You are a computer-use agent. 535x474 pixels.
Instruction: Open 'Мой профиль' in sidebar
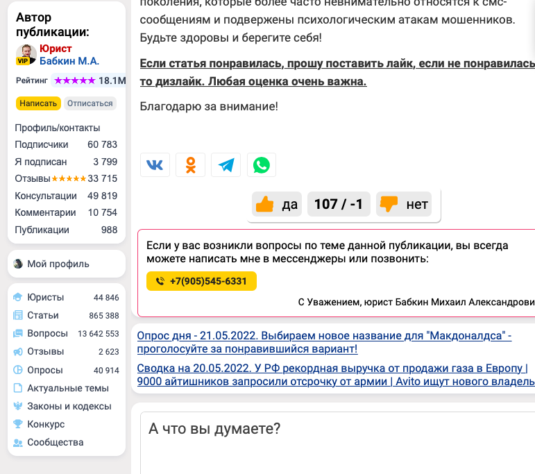click(58, 264)
